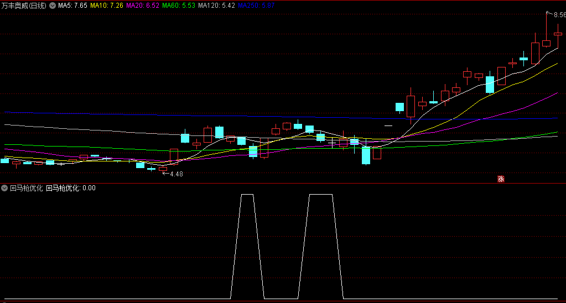Image resolution: width=566 pixels, height=303 pixels.
Task: Click the 回马枪优化 indicator name label
Action: (x=27, y=188)
